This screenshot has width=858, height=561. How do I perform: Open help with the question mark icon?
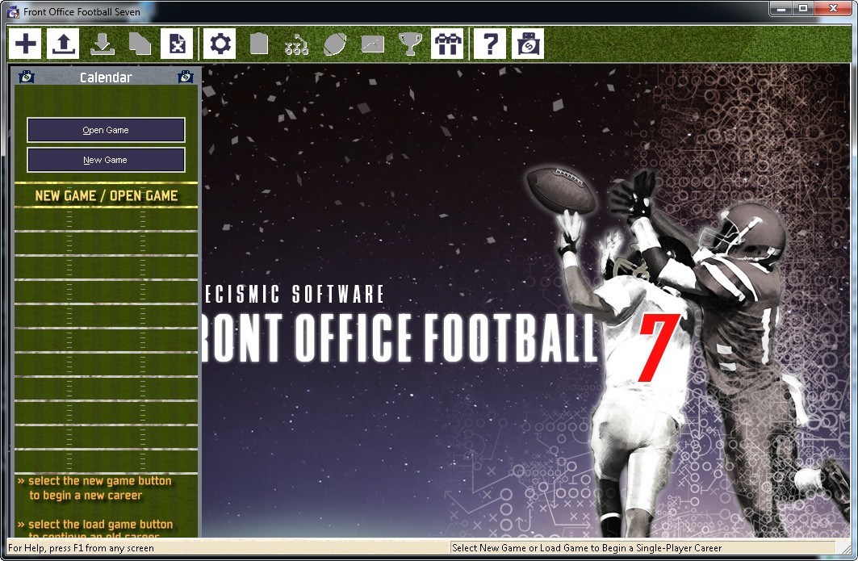point(490,44)
